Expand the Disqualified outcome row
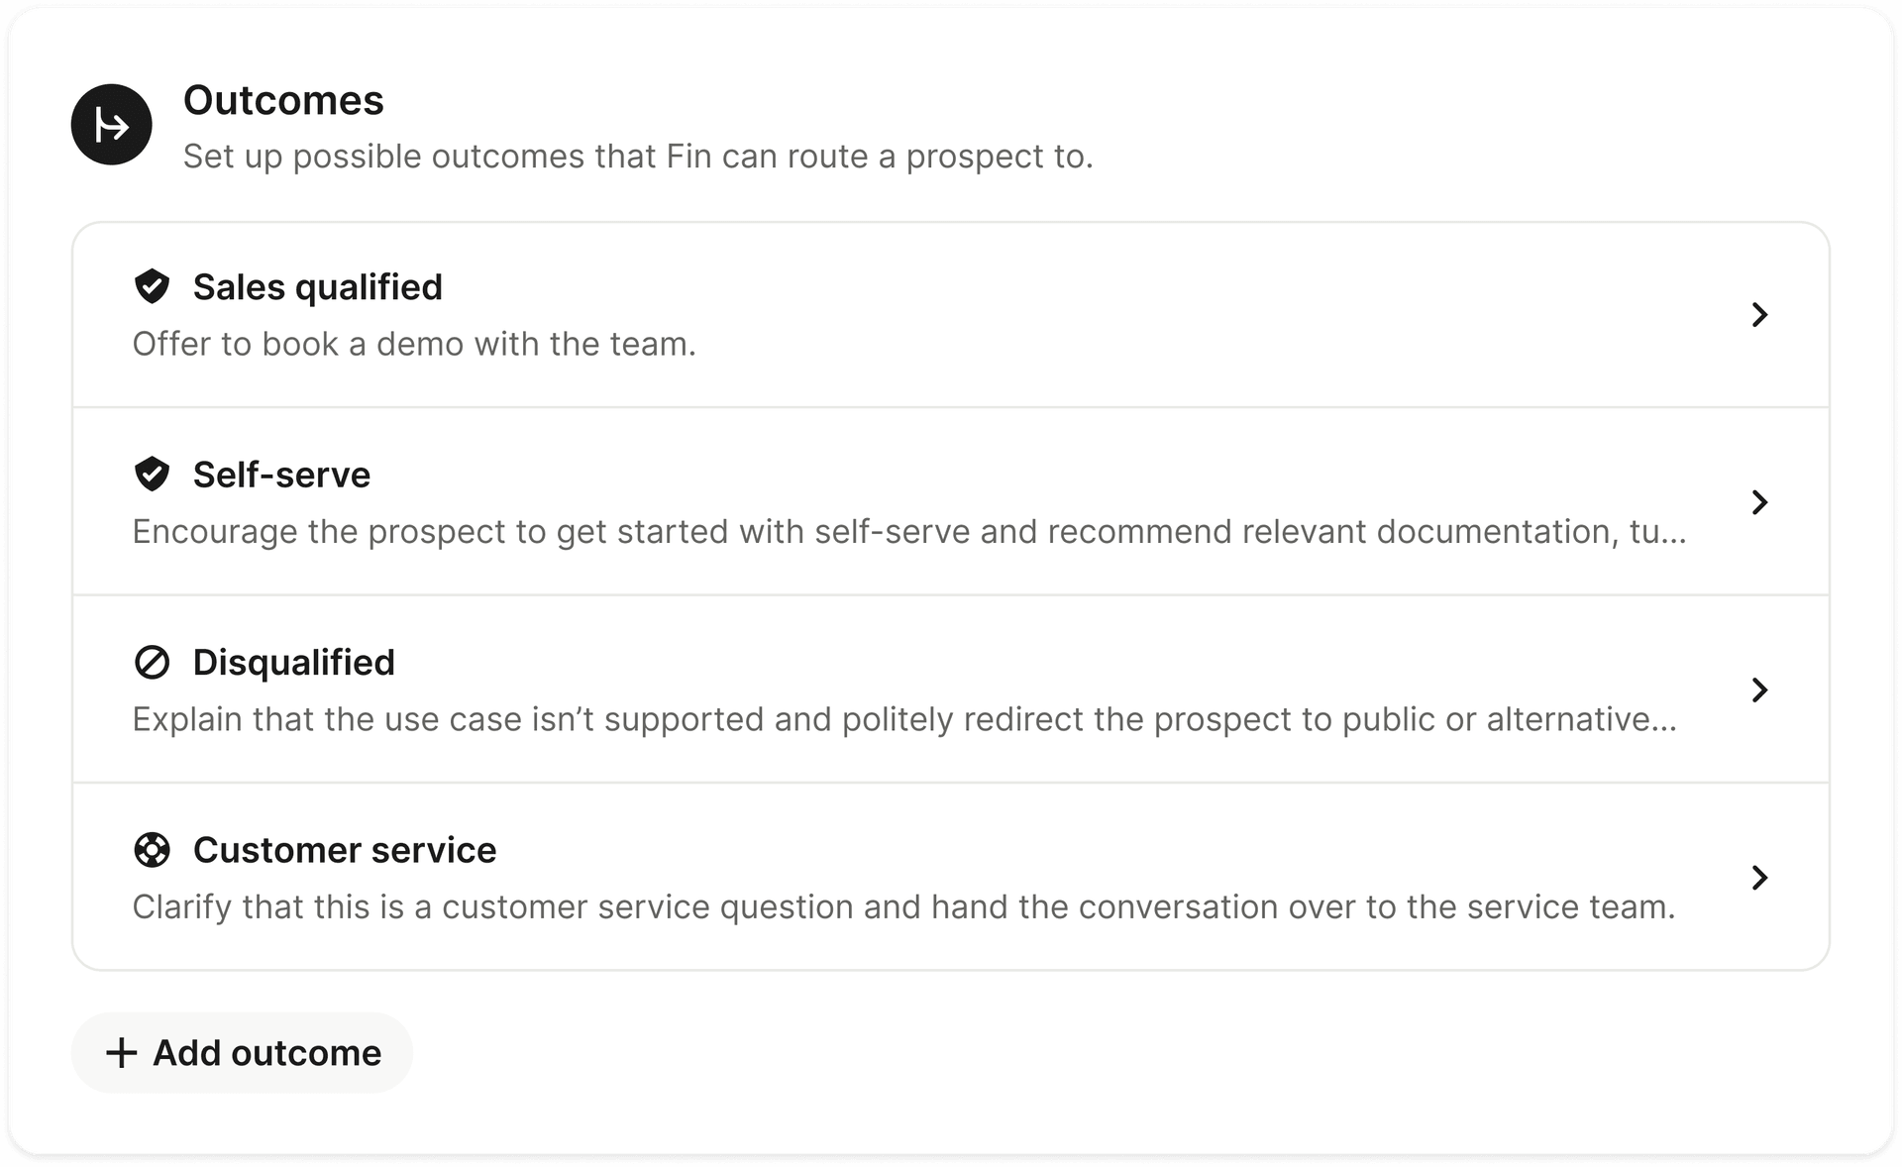The image size is (1902, 1167). pyautogui.click(x=1760, y=690)
